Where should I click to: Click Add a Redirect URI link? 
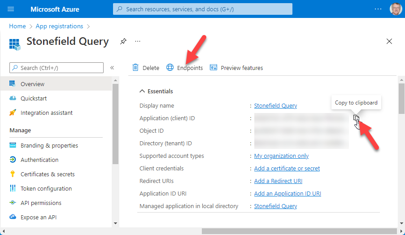[x=278, y=181]
